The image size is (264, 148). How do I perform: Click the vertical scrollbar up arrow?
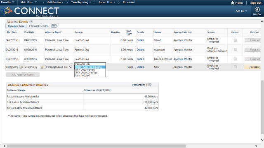tap(262, 22)
